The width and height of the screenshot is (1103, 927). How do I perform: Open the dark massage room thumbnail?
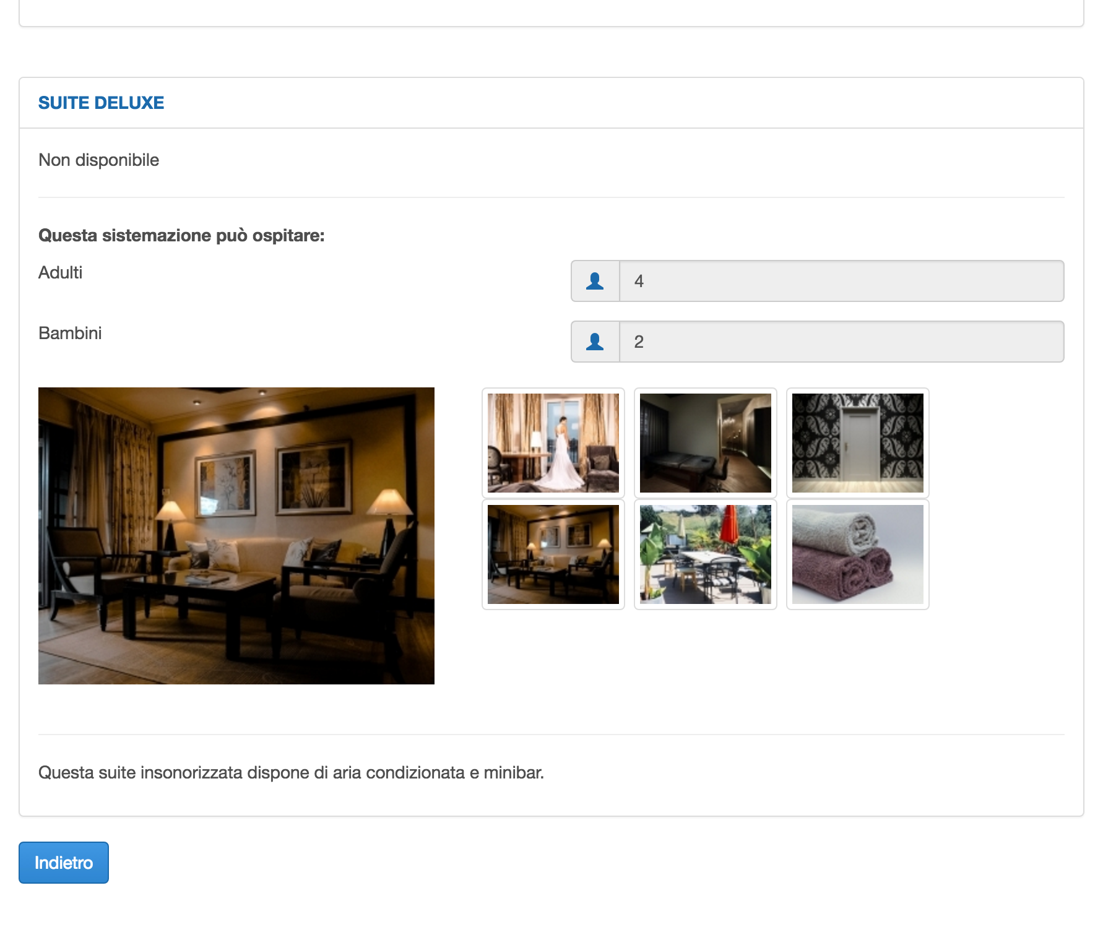[x=705, y=443]
